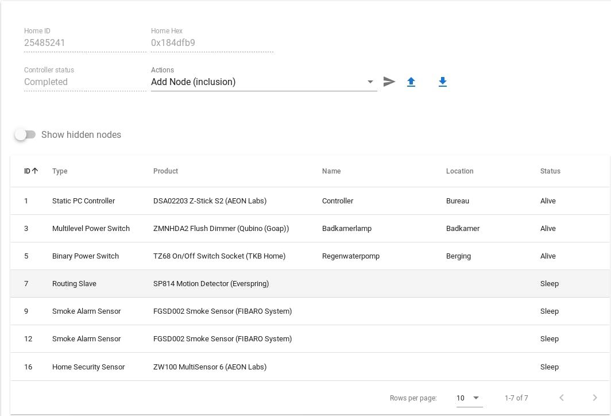Viewport: 611px width, 416px height.
Task: Click the ID column sort arrow
Action: click(x=35, y=171)
